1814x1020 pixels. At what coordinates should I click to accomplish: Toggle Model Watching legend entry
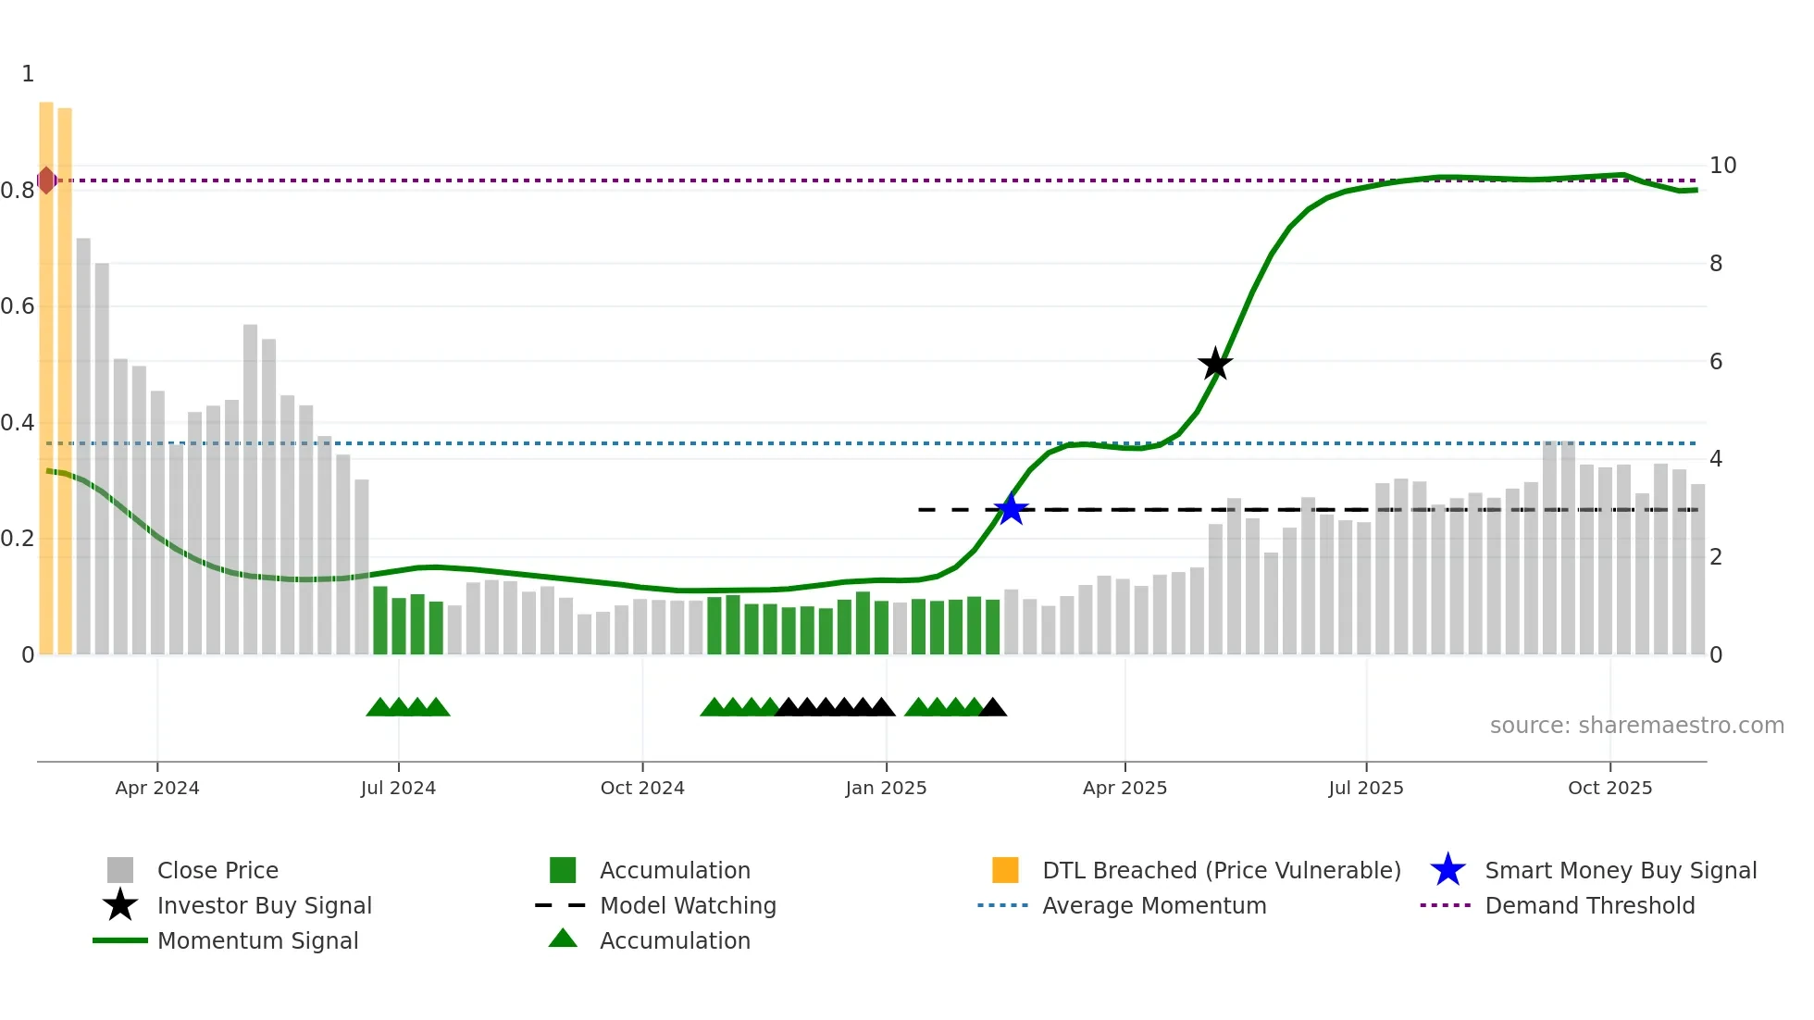coord(688,905)
